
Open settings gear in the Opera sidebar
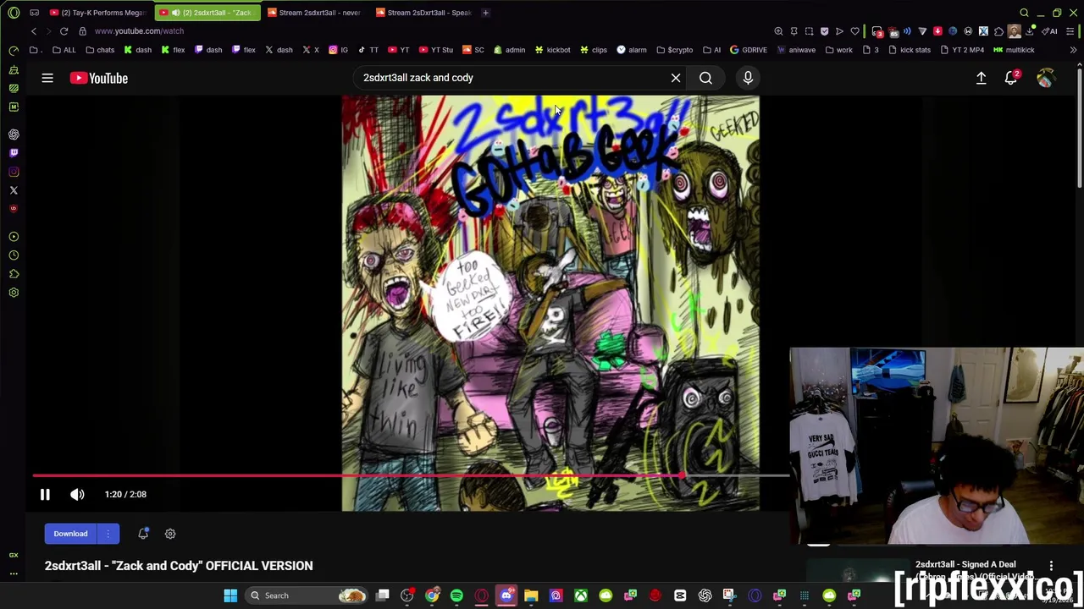pos(14,293)
